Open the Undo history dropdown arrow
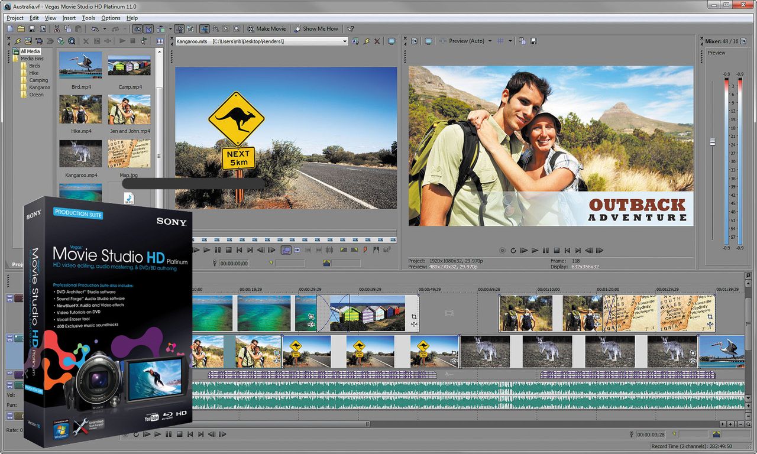This screenshot has height=454, width=757. coord(104,28)
